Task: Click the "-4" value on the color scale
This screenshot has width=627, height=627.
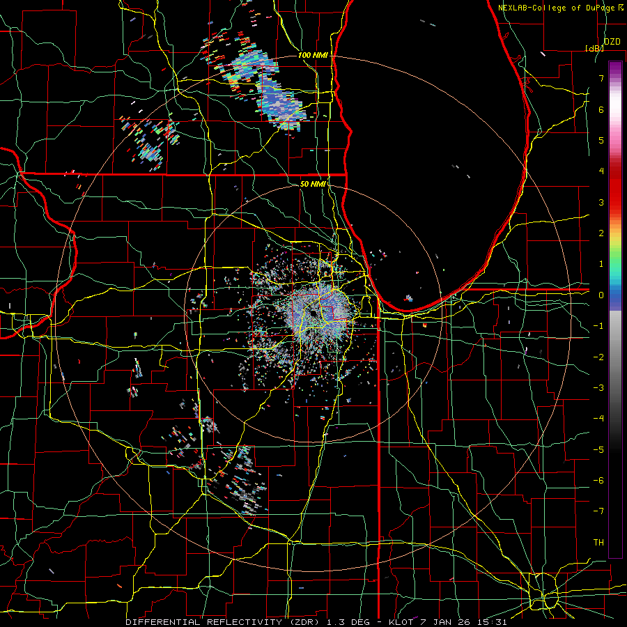Action: [x=598, y=419]
